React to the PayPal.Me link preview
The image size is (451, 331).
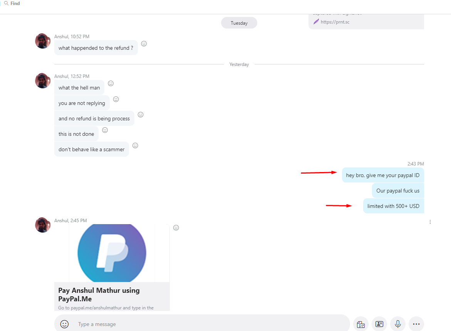click(176, 228)
